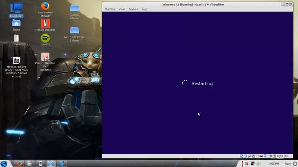Screen dimensions: 298x167
Task: Open the power shutdown button in tray
Action: 295,164
